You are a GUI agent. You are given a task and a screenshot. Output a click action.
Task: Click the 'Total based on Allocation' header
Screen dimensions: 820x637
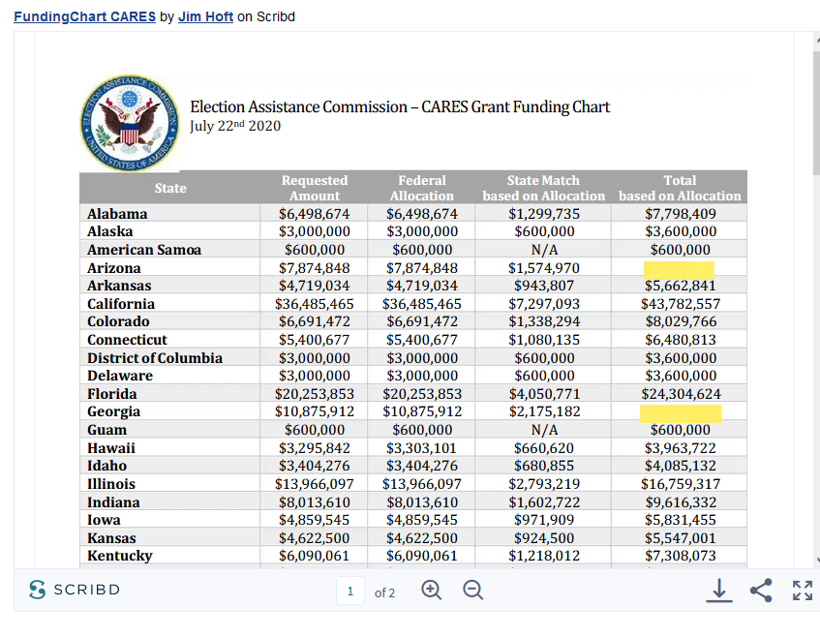pos(680,188)
